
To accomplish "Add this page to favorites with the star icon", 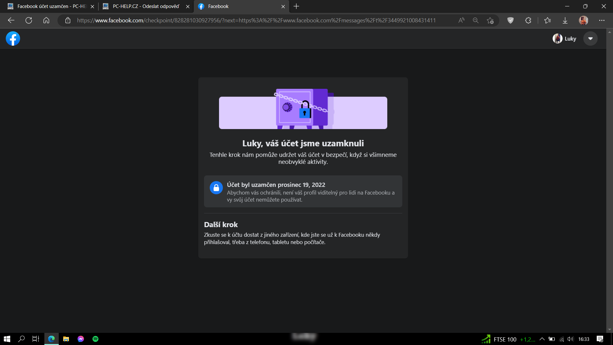I will pyautogui.click(x=490, y=20).
